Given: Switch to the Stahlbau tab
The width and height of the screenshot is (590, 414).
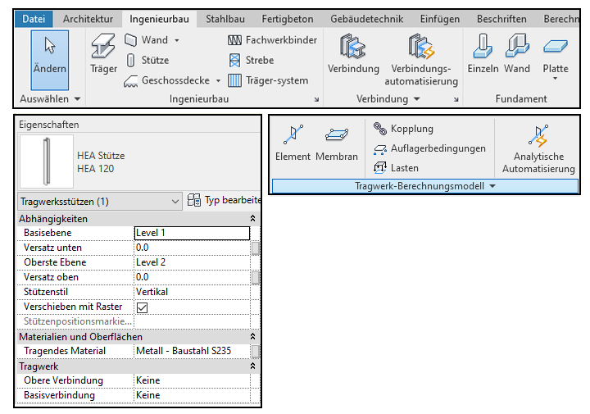Looking at the screenshot, I should point(225,19).
